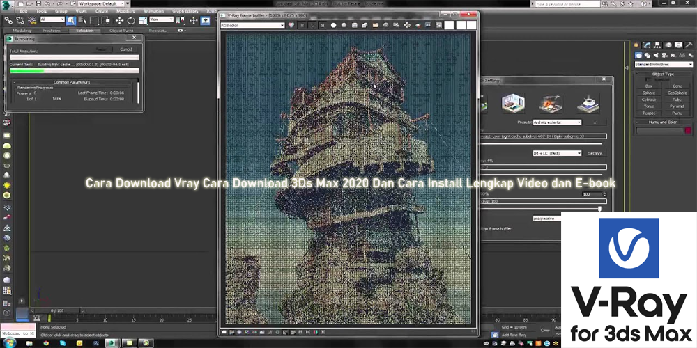Click the Redo arrow in quick access bar
This screenshot has height=348, width=697.
pyautogui.click(x=59, y=3)
